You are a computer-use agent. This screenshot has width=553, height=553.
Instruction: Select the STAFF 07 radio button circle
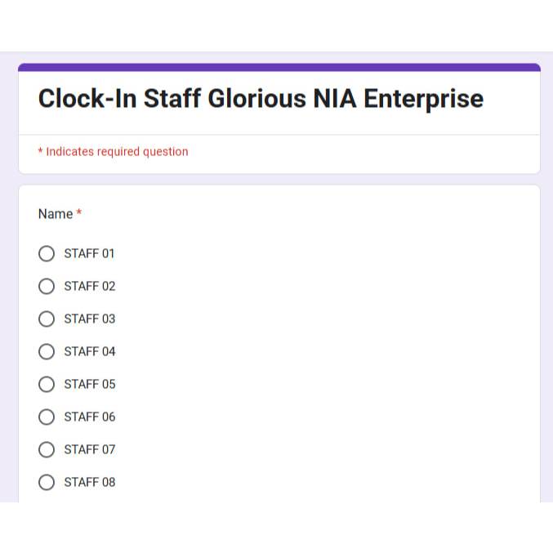click(47, 449)
